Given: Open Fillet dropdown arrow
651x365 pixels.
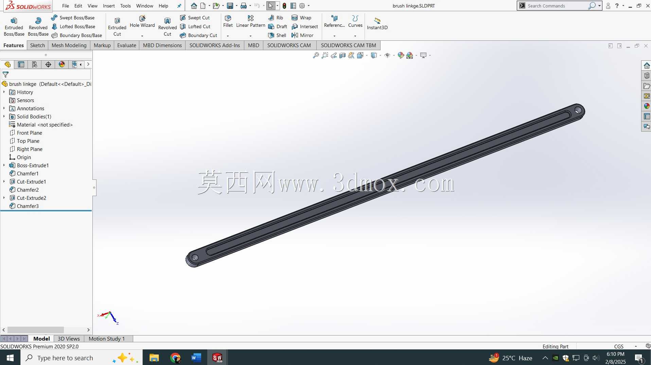Looking at the screenshot, I should click(228, 36).
